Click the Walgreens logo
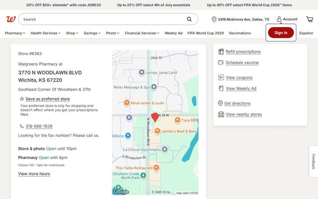The image size is (318, 199). [x=11, y=19]
